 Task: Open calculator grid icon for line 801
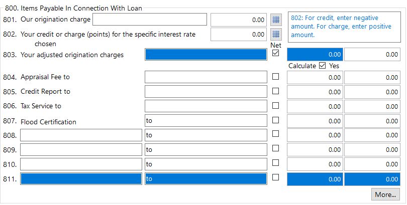click(276, 20)
